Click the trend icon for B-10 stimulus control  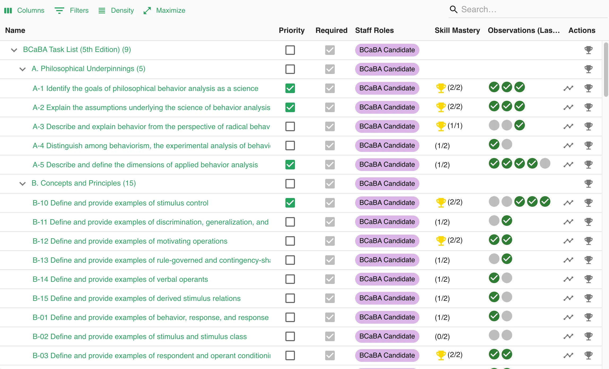(568, 203)
